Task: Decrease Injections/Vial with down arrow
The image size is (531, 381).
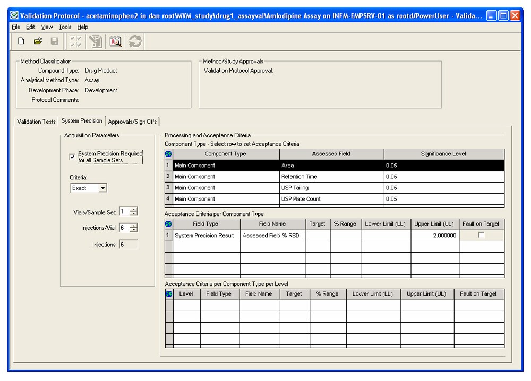Action: coord(134,230)
